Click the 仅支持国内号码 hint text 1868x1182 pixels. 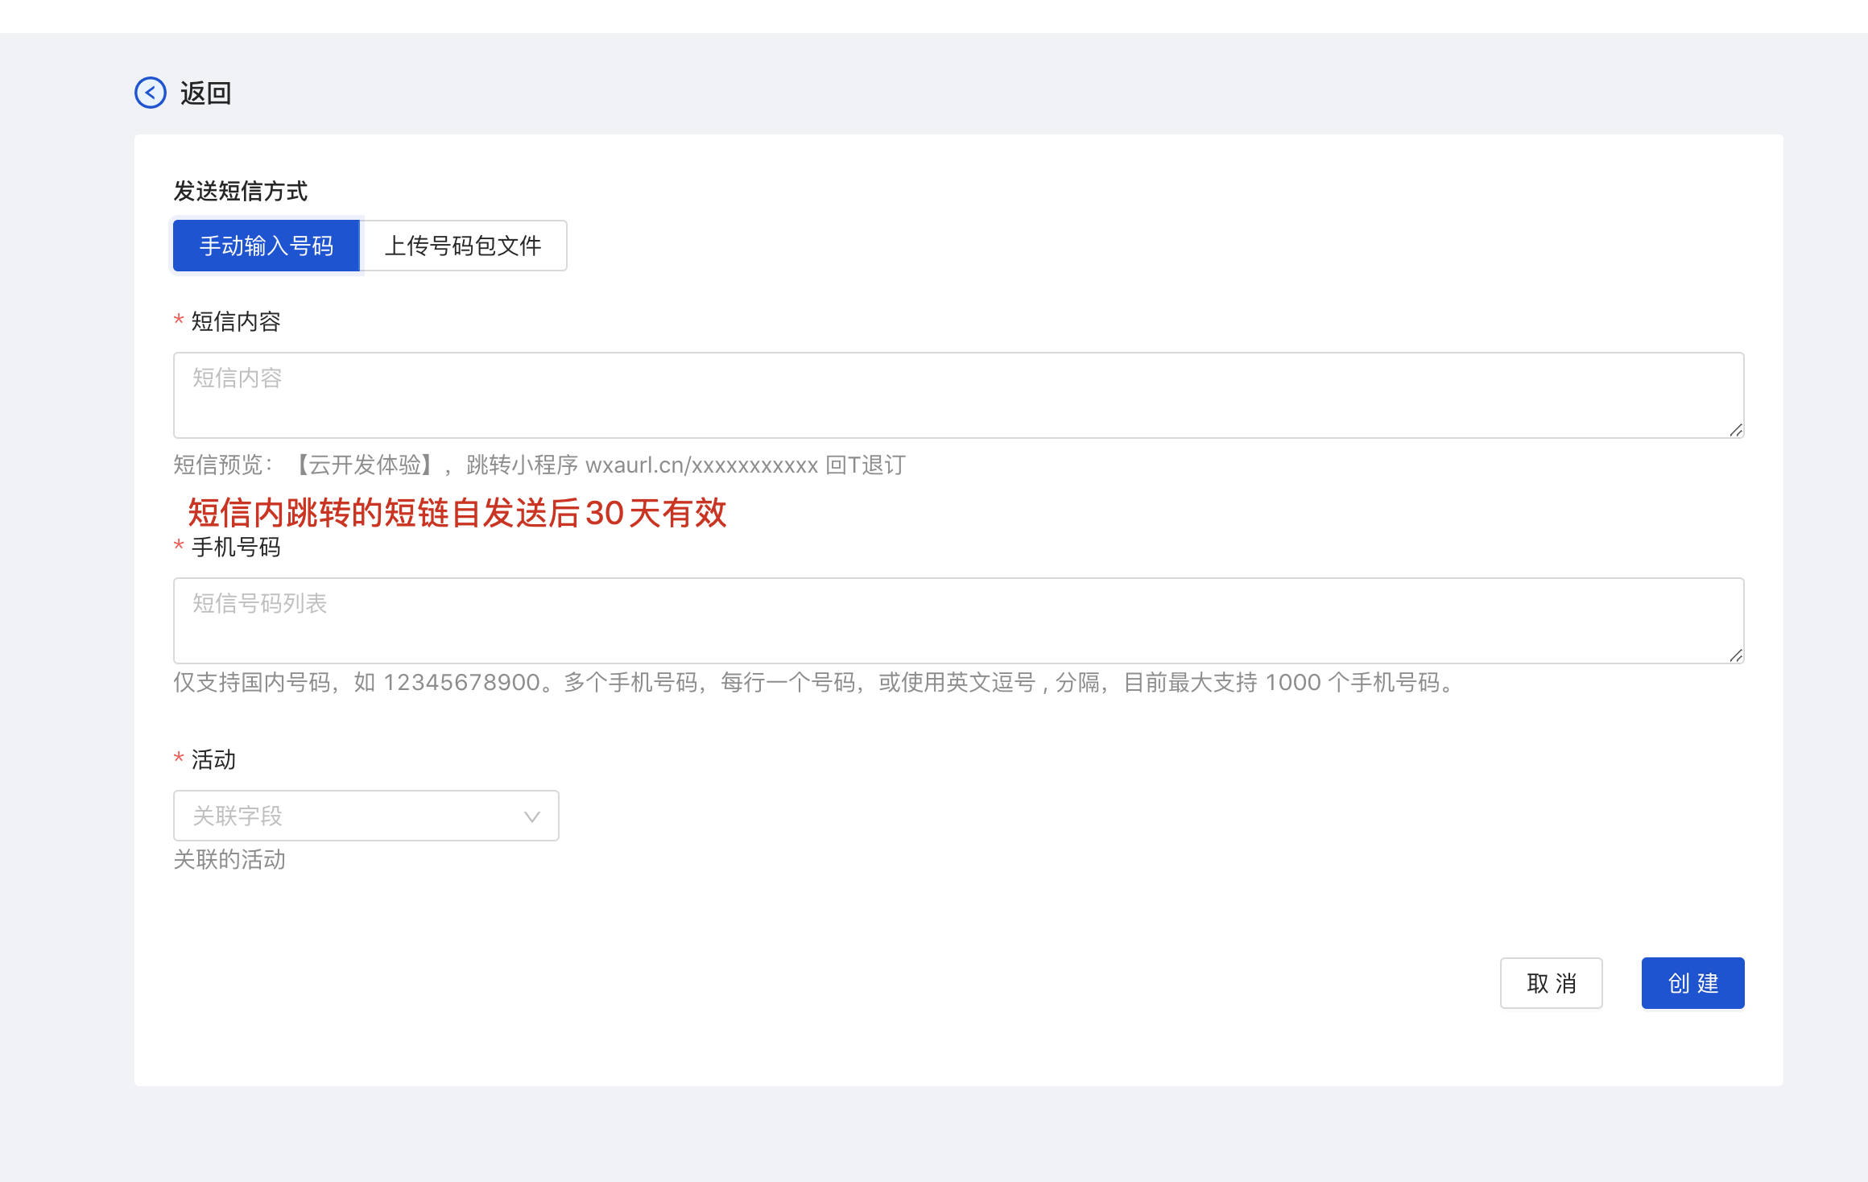tap(813, 683)
